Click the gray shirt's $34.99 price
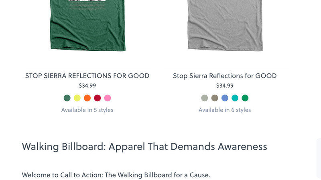 [225, 86]
